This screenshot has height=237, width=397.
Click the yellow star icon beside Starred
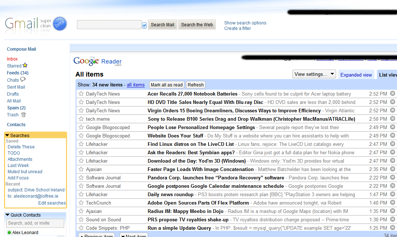coord(25,65)
